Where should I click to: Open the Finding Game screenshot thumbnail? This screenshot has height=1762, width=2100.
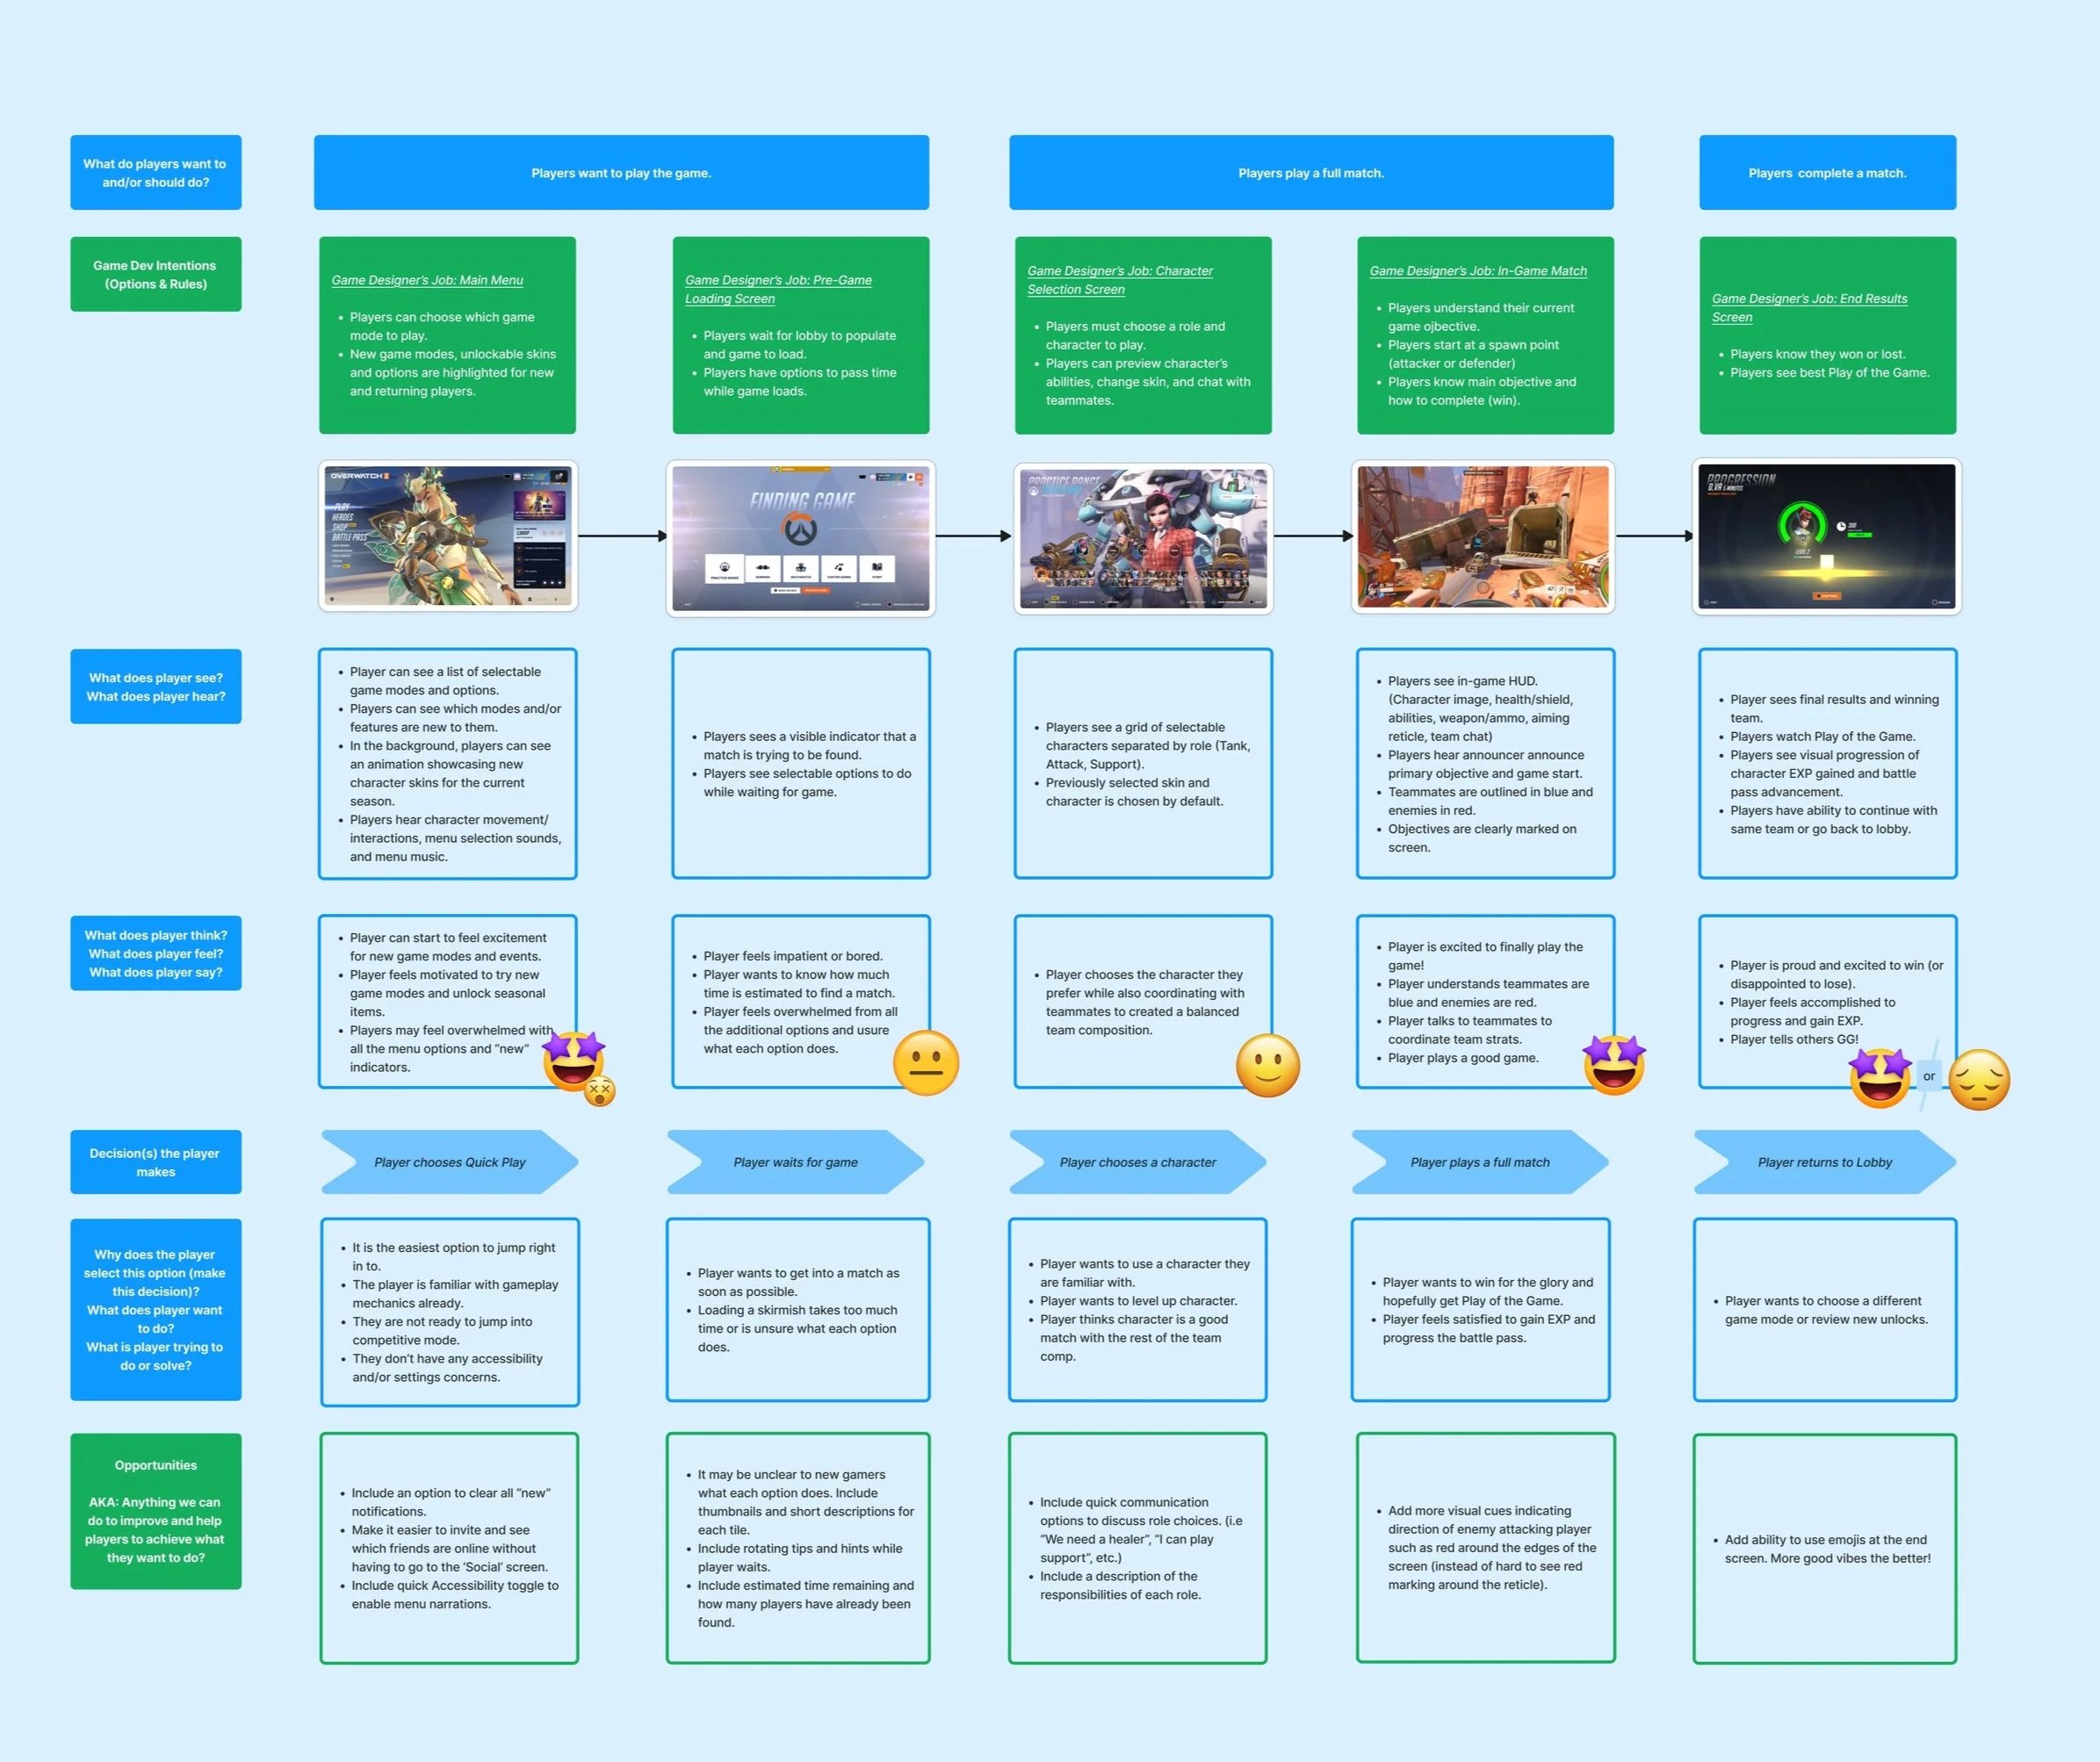(x=800, y=537)
